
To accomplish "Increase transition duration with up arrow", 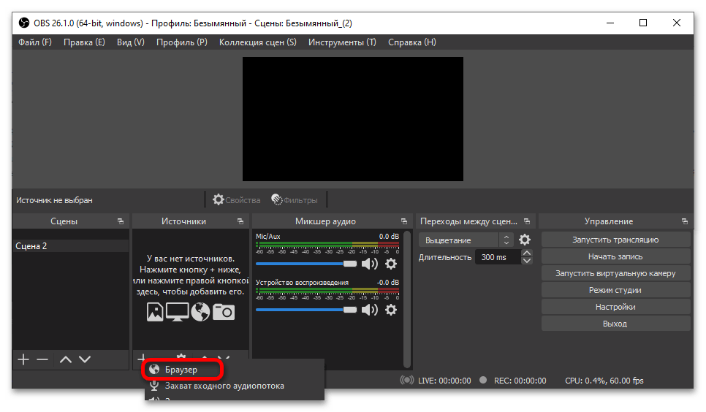I will [x=526, y=253].
